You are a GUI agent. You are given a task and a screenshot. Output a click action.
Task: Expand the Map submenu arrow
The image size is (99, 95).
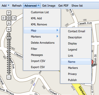(57, 30)
